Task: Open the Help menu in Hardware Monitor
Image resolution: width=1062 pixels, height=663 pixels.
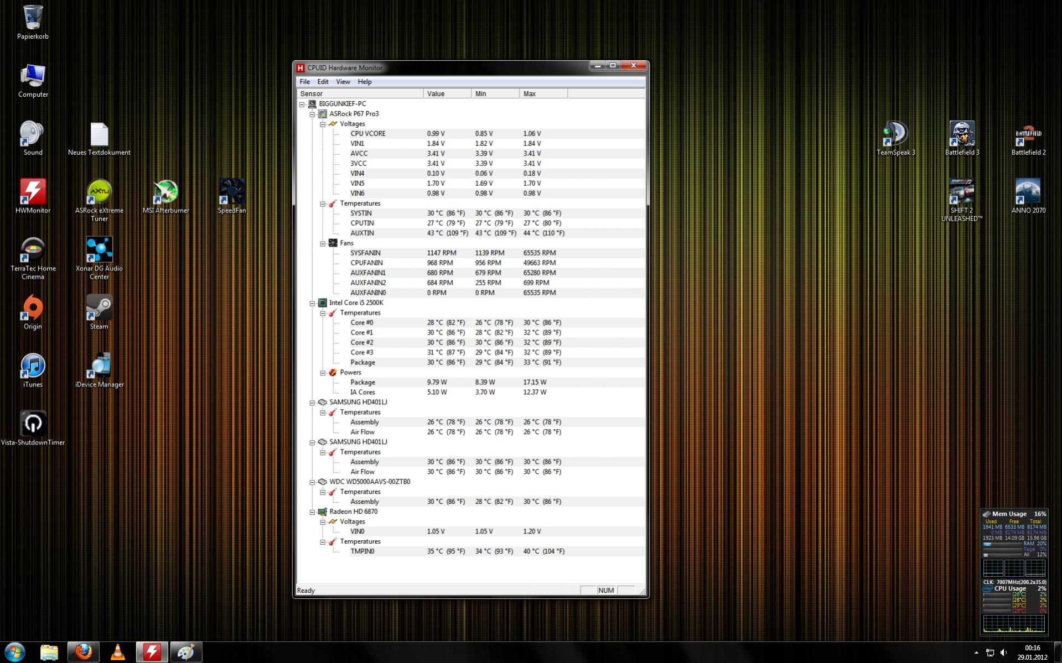Action: 365,82
